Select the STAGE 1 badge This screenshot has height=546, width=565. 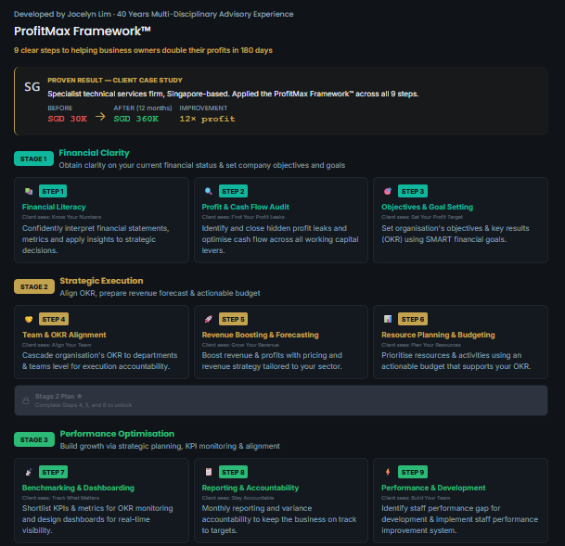click(34, 159)
